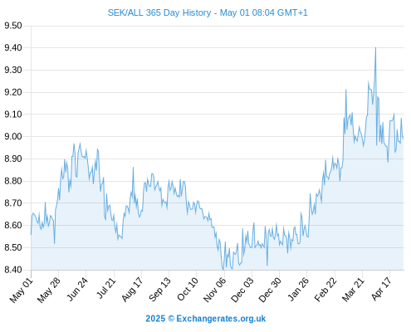The height and width of the screenshot is (332, 411).
Task: Select the Dec 30 date label
Action: coord(270,290)
